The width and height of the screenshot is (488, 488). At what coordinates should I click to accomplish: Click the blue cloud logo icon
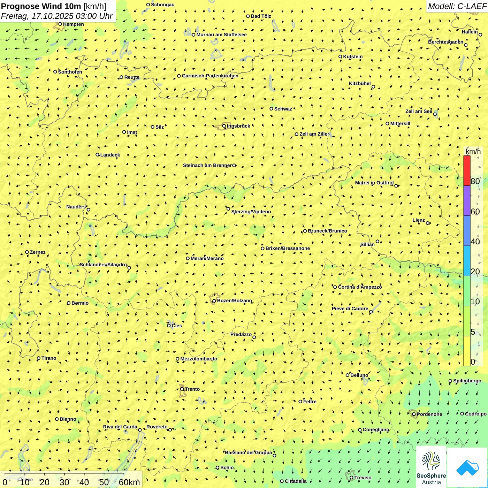[467, 467]
